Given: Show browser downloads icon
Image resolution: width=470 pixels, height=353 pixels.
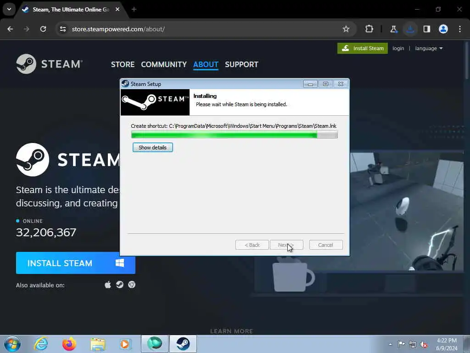Looking at the screenshot, I should point(410,29).
